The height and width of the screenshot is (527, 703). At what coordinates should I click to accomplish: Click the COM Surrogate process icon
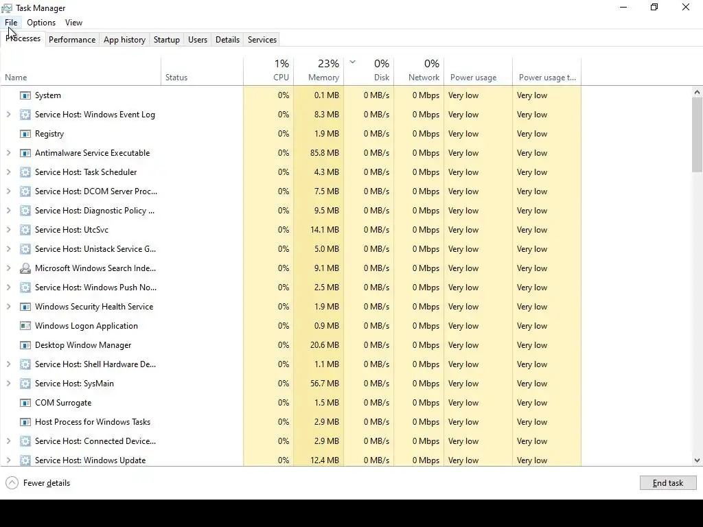(25, 403)
